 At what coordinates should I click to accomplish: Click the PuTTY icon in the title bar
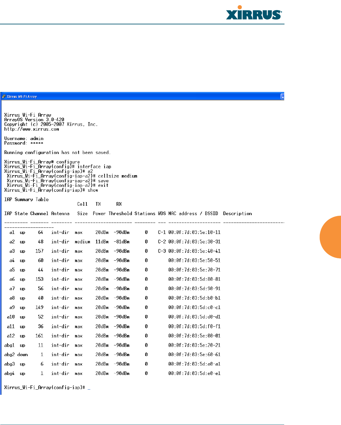4,96
